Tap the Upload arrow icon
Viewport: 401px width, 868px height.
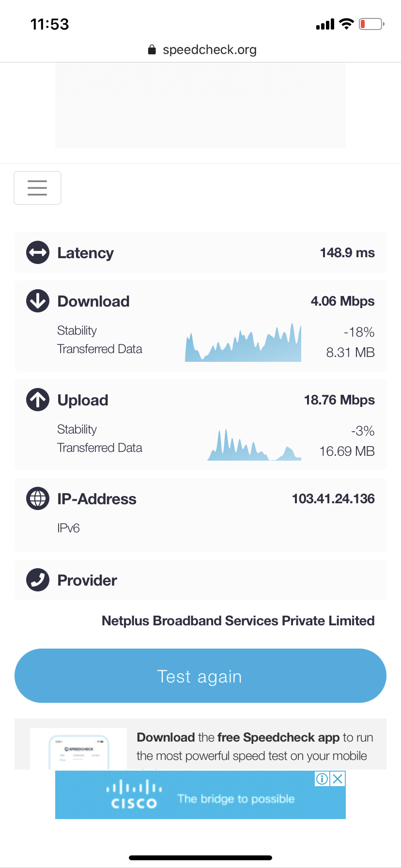38,400
